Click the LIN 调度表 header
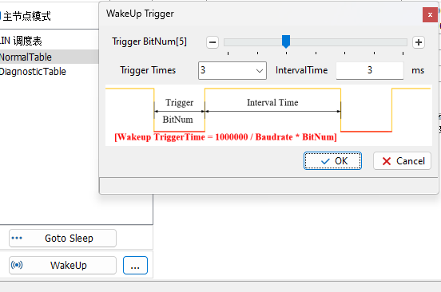The width and height of the screenshot is (441, 292). (x=21, y=41)
